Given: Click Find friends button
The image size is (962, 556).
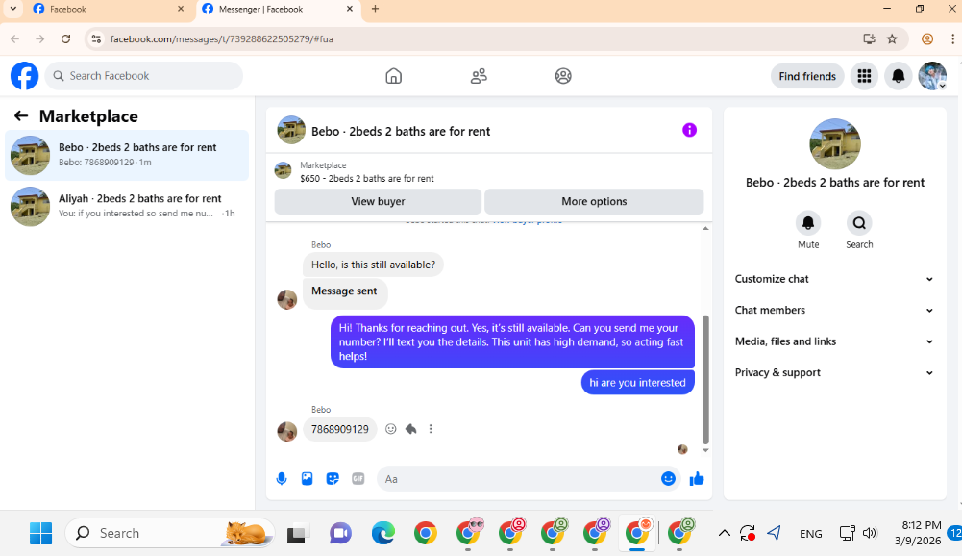Looking at the screenshot, I should coord(807,76).
